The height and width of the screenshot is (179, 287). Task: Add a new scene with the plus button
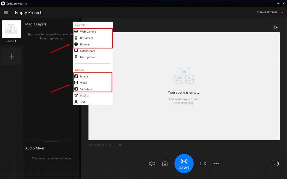coord(11,56)
